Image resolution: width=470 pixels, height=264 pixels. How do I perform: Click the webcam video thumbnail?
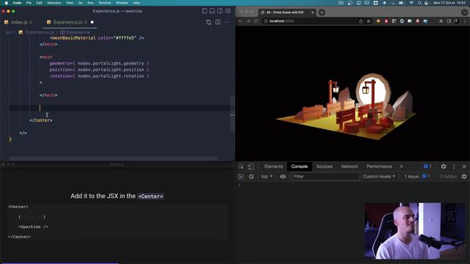(x=415, y=231)
